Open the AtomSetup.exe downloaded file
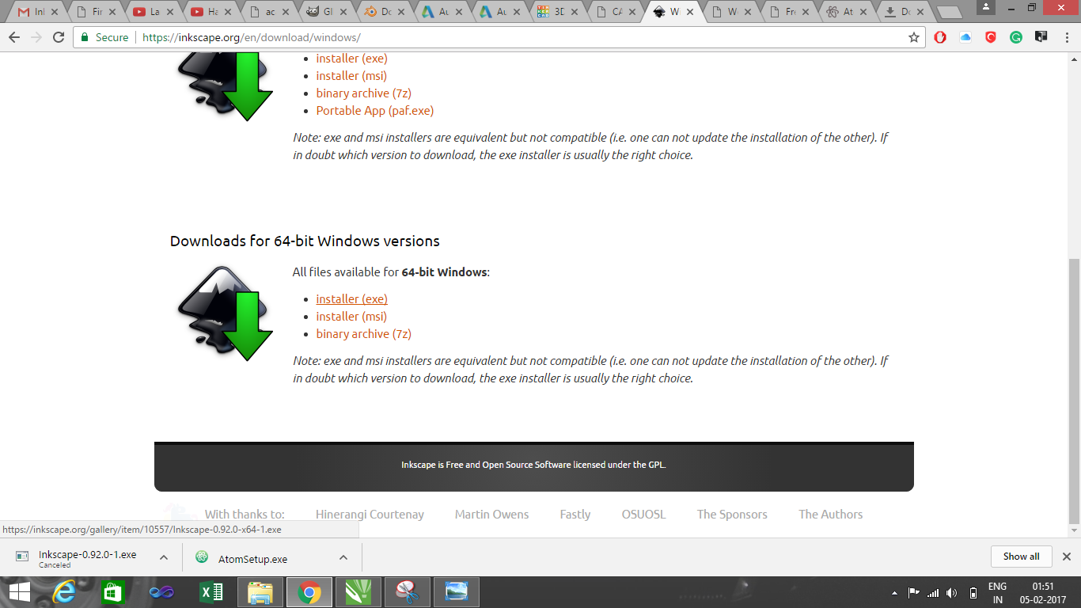The height and width of the screenshot is (608, 1081). (252, 559)
